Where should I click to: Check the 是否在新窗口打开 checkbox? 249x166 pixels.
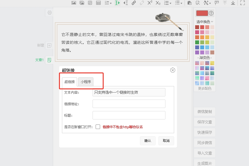tap(98, 127)
